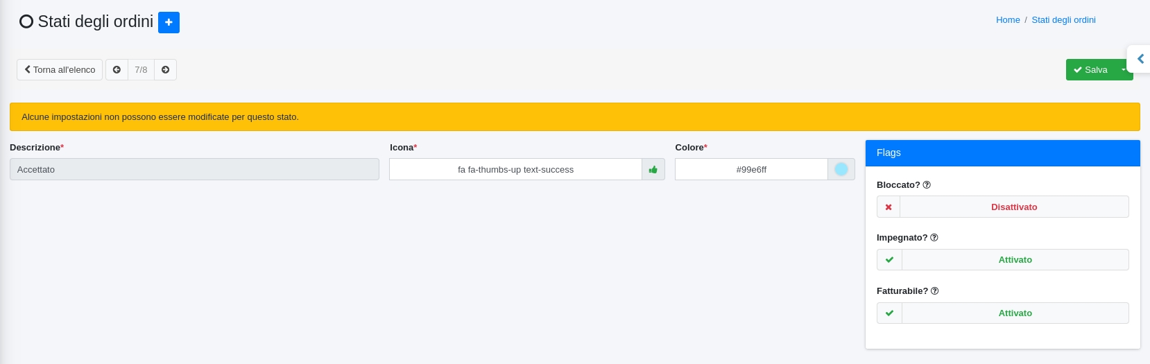
Task: Open the Salva dropdown arrow
Action: click(1123, 69)
